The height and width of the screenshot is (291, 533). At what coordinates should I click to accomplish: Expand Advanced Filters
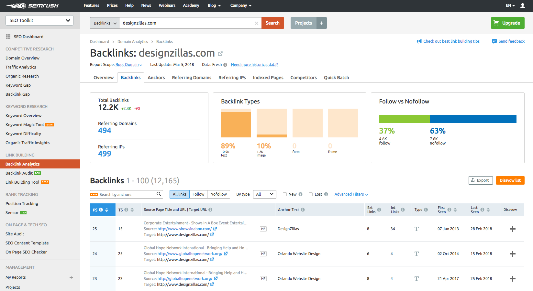click(351, 194)
